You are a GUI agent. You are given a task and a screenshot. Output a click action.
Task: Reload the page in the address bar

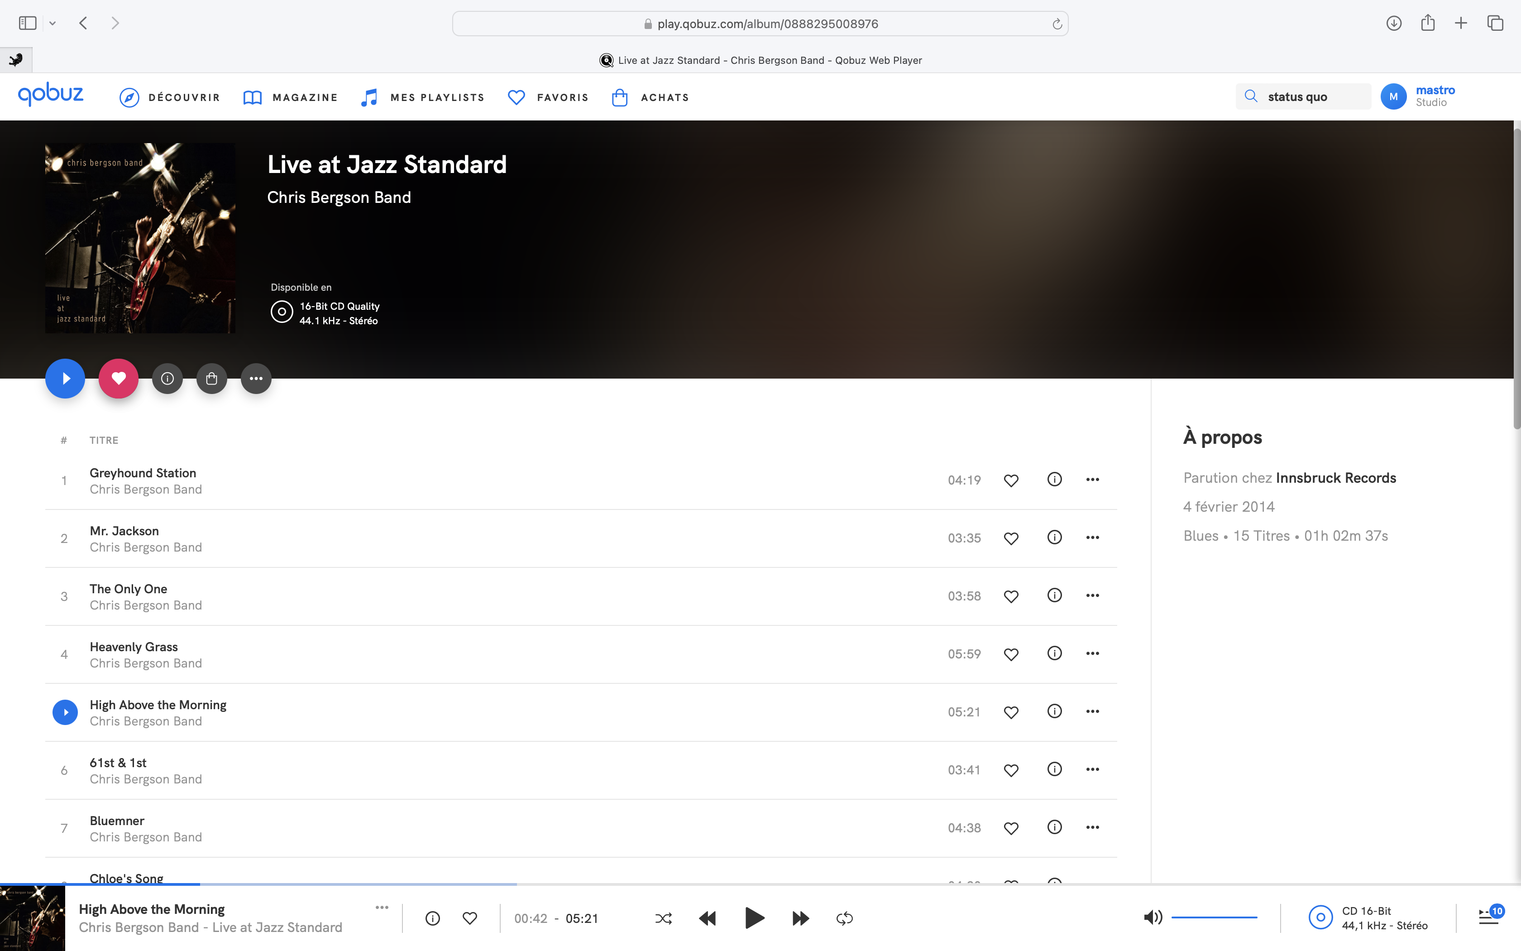1057,24
